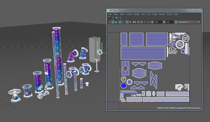Click the gamma value field showing 1.00
210x122 pixels.
click(x=169, y=22)
